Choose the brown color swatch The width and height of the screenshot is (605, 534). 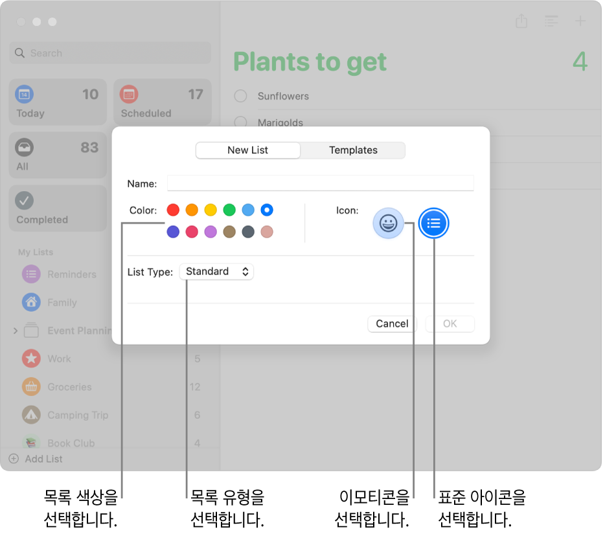click(229, 232)
